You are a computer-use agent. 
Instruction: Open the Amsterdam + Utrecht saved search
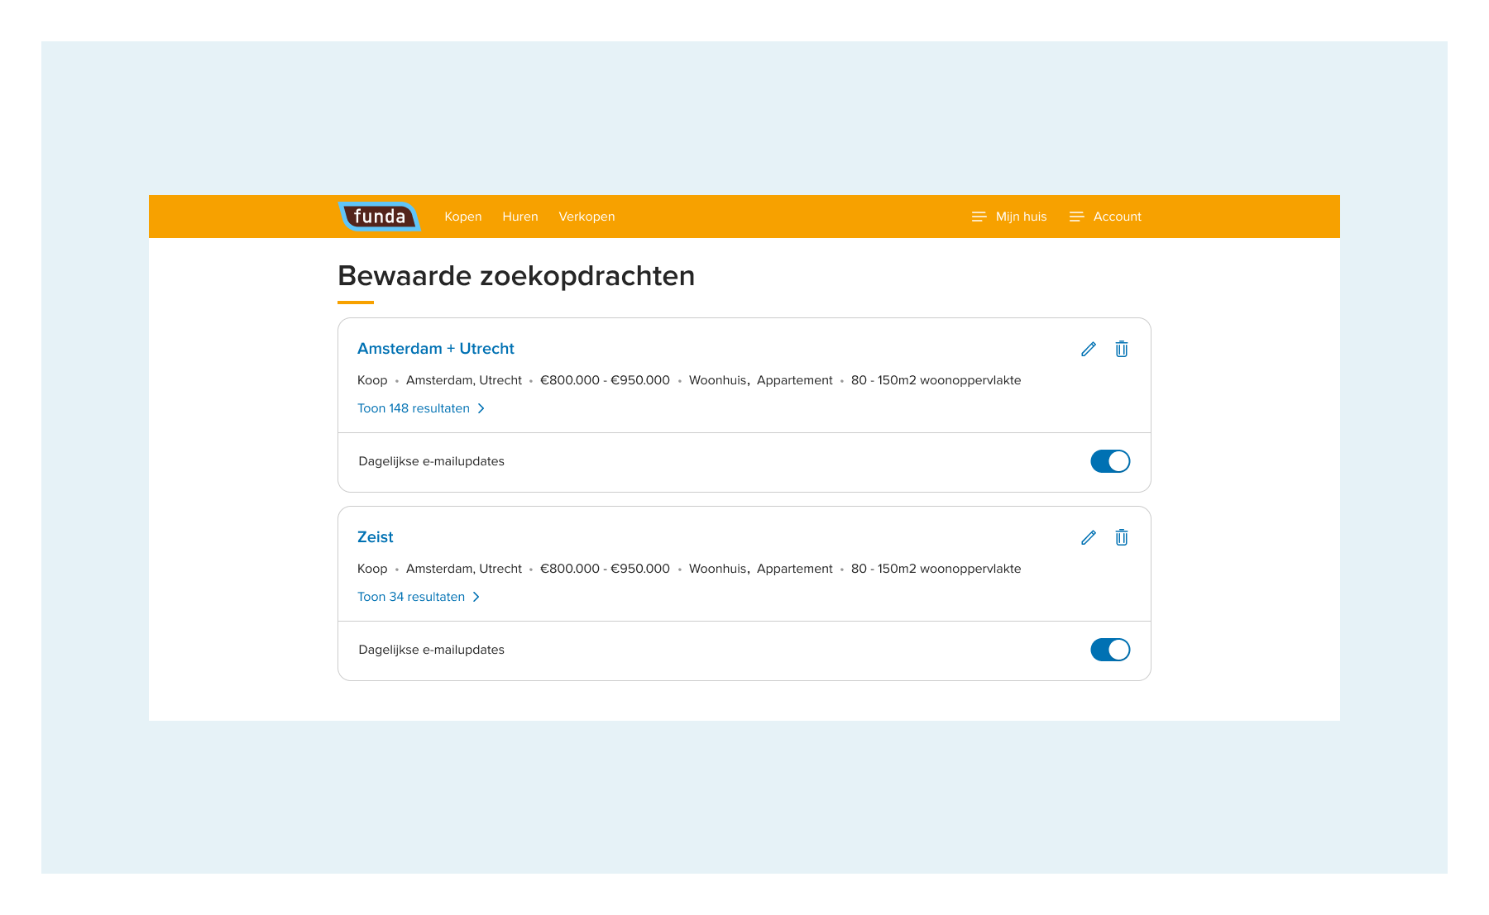click(436, 349)
